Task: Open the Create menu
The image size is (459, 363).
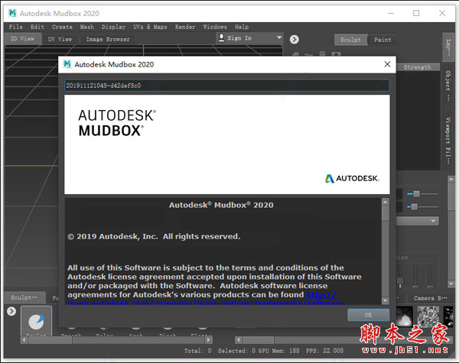Action: tap(62, 27)
